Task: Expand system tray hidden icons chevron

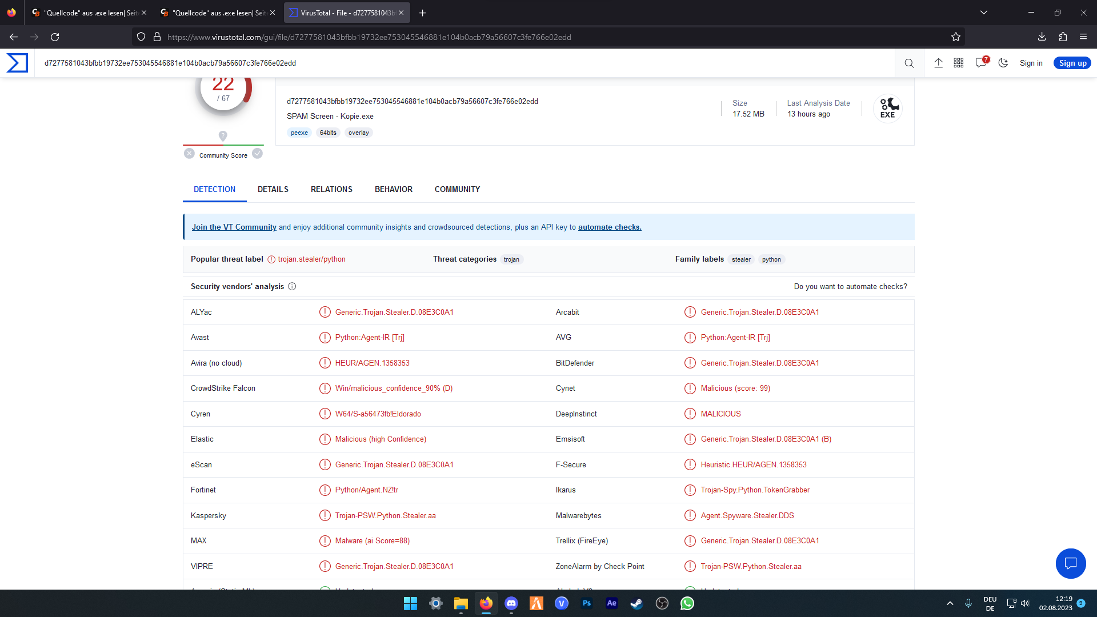Action: coord(950,603)
